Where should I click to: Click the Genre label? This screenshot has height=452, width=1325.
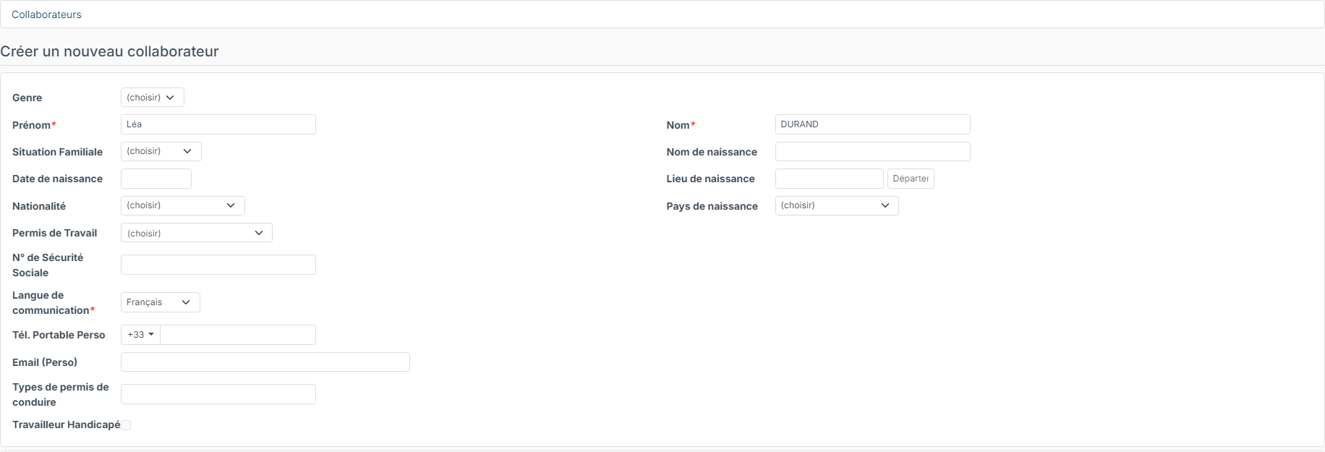click(27, 98)
